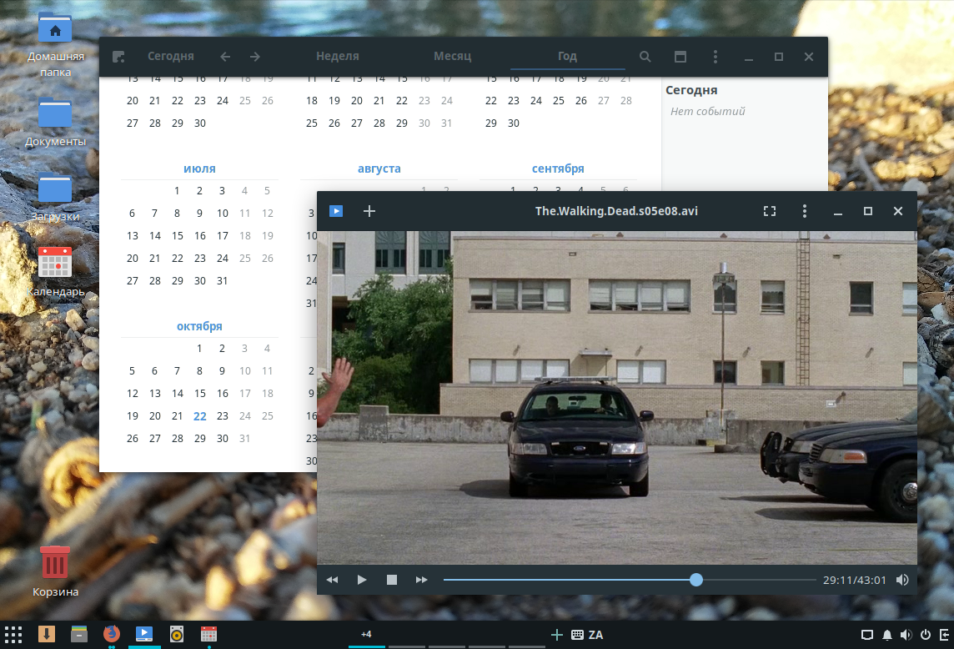Select October 22 highlighted date
This screenshot has width=954, height=649.
click(200, 416)
